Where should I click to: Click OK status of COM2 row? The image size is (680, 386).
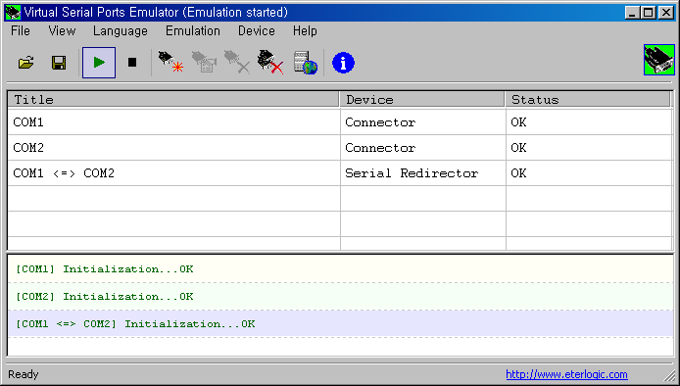click(518, 148)
